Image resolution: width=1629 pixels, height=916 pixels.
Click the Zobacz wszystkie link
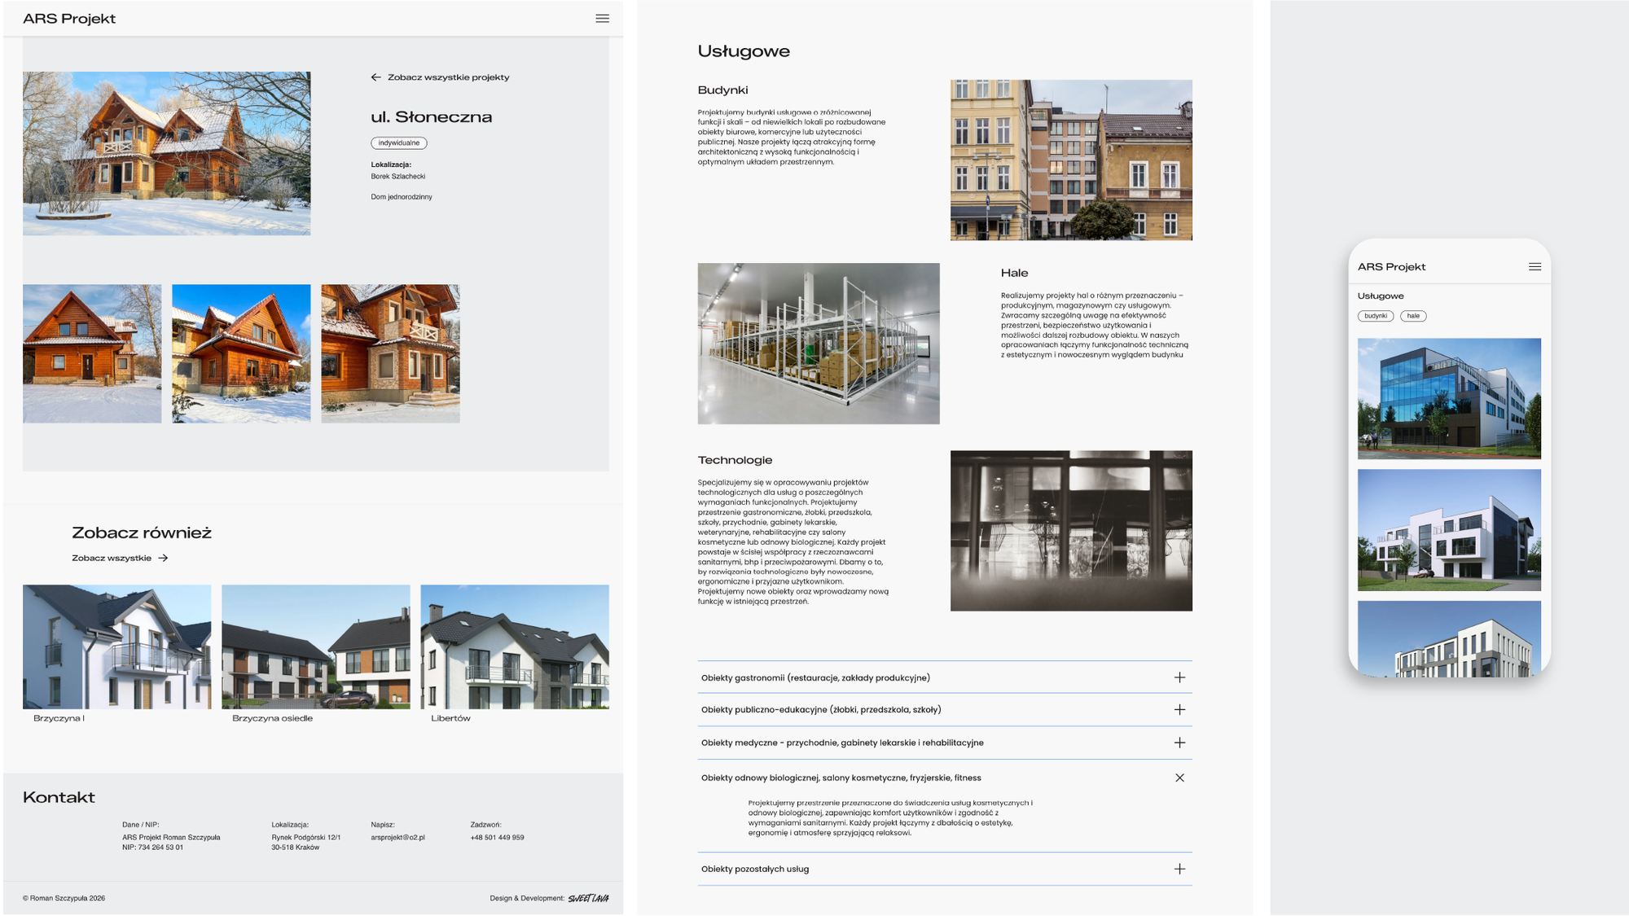click(112, 559)
